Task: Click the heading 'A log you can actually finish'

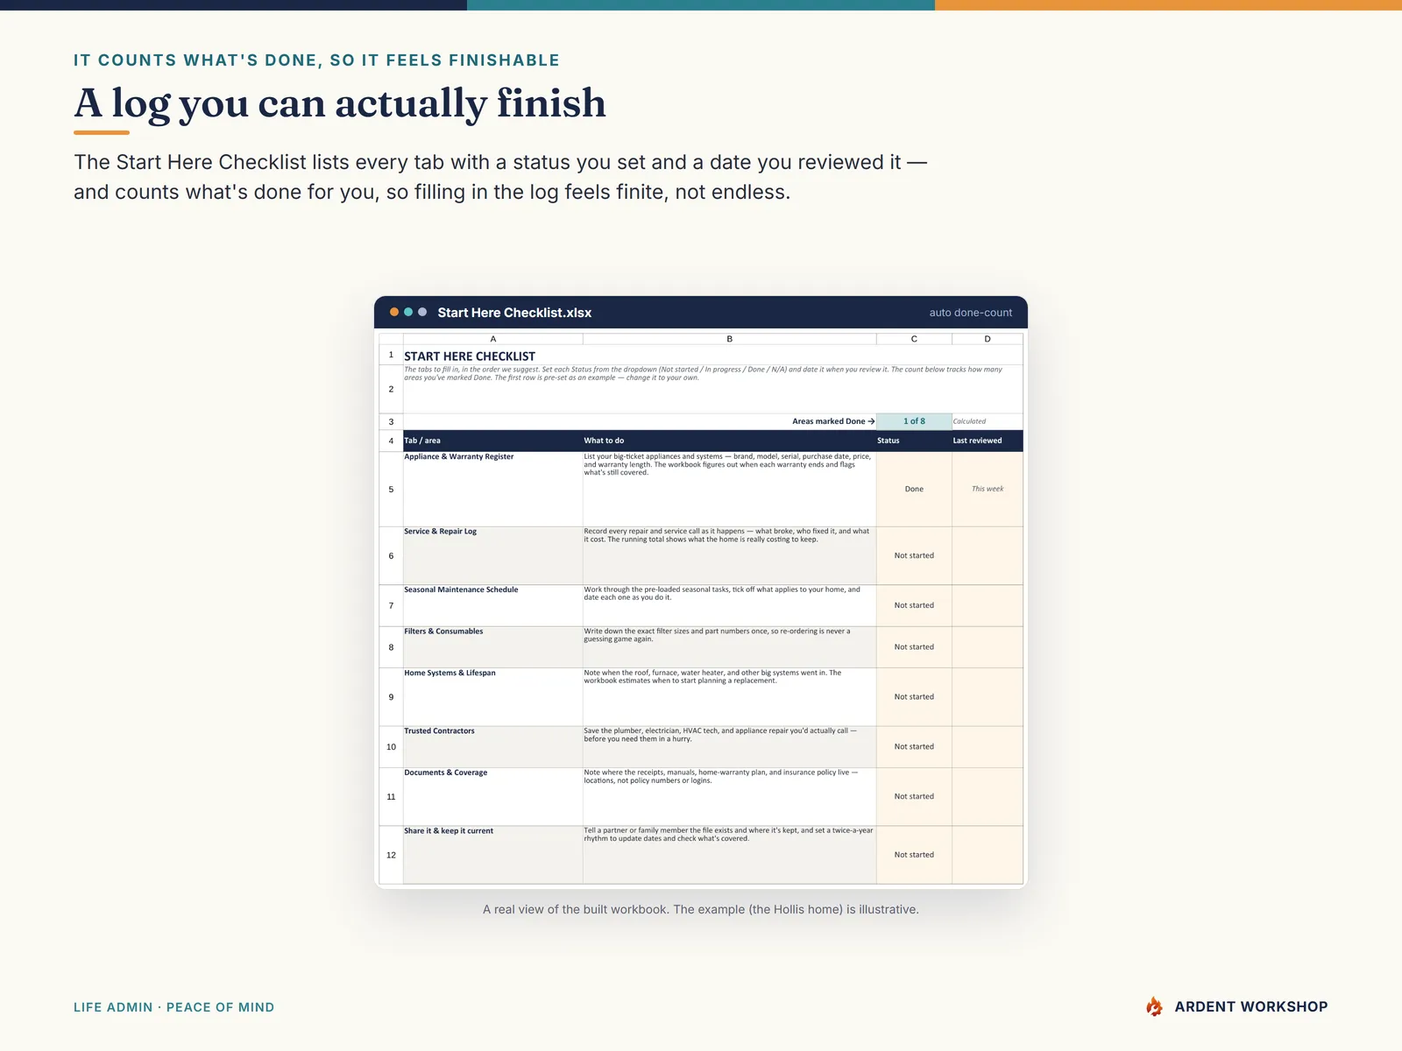Action: coord(340,103)
